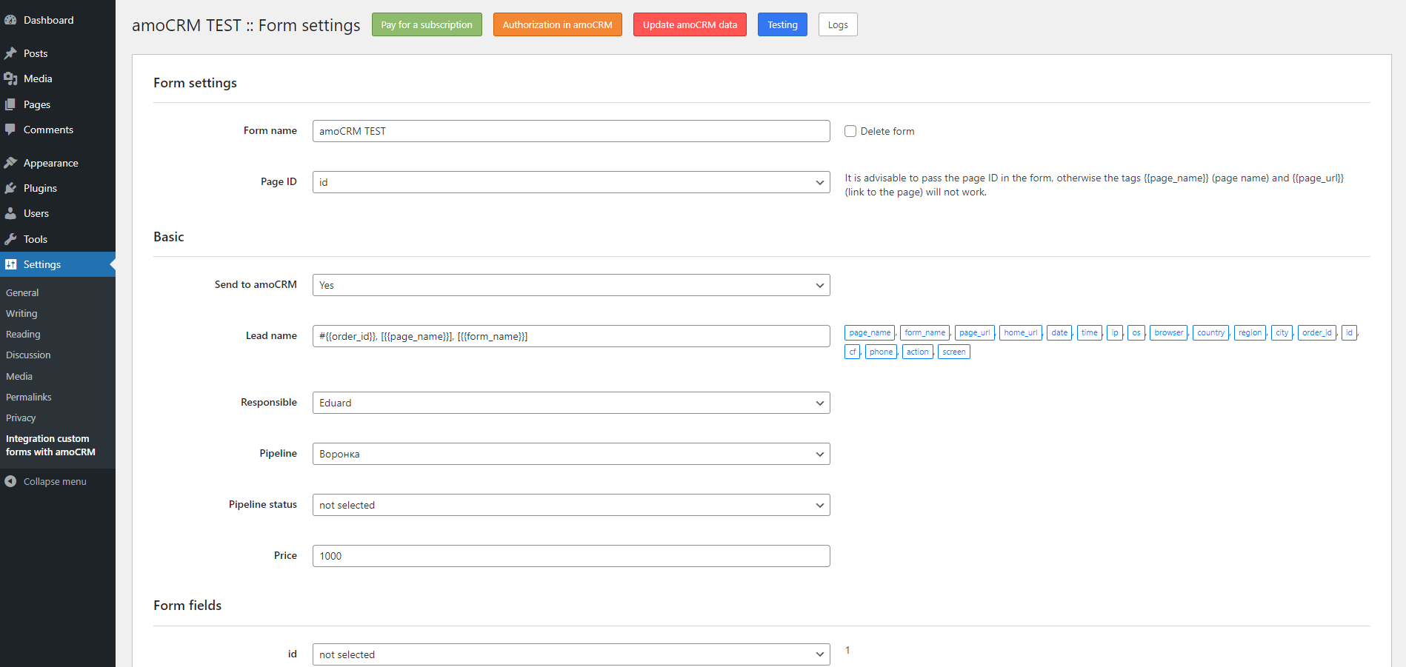The width and height of the screenshot is (1406, 667).
Task: Expand the Responsible dropdown showing Eduard
Action: point(571,403)
